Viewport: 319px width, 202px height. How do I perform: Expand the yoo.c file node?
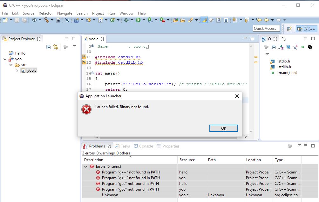(x=17, y=71)
